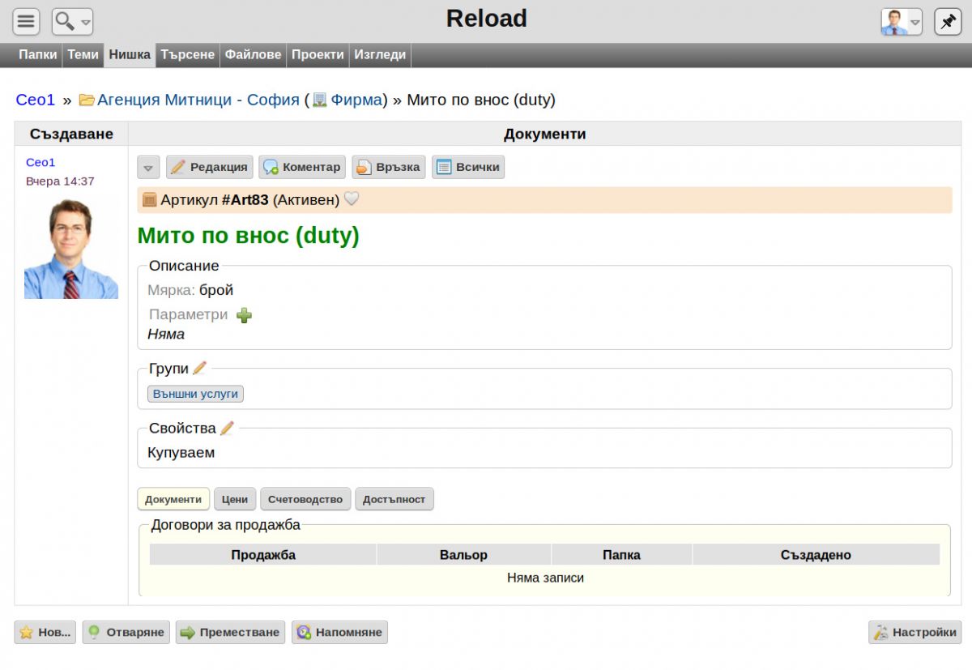The image size is (972, 670).
Task: Add parameter with green plus icon
Action: pos(244,315)
